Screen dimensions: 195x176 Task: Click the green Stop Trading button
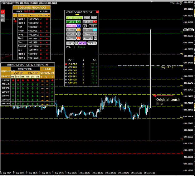(x=74, y=18)
